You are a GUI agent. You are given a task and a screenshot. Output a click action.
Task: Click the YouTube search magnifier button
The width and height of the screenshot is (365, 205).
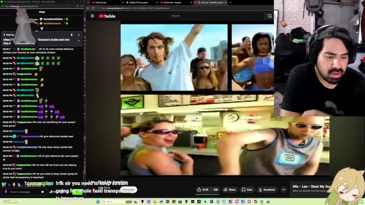point(270,16)
